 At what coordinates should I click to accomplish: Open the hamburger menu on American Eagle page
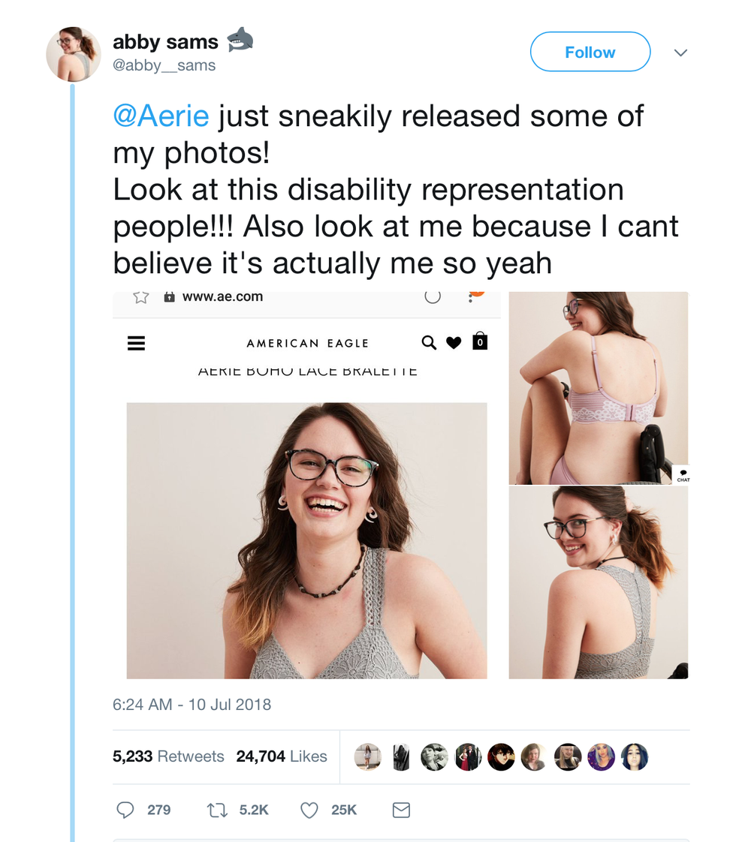click(136, 343)
